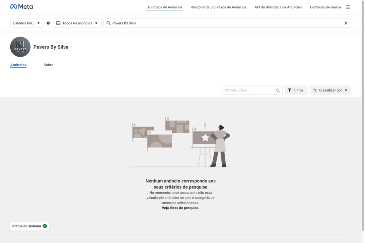This screenshot has height=243, width=365.
Task: Switch to the Sobre tab
Action: 48,65
